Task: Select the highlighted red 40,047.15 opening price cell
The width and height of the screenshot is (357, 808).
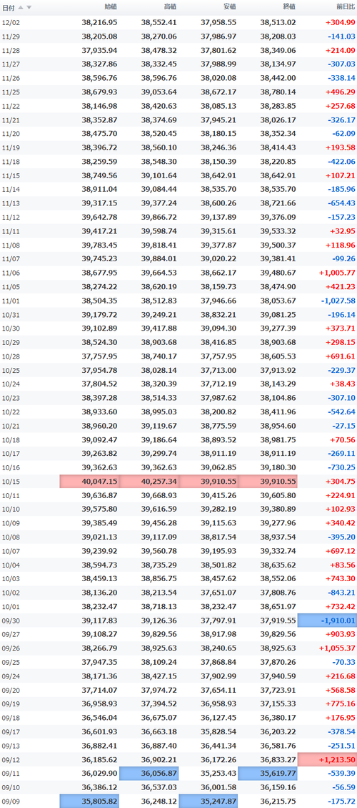Action: (89, 482)
